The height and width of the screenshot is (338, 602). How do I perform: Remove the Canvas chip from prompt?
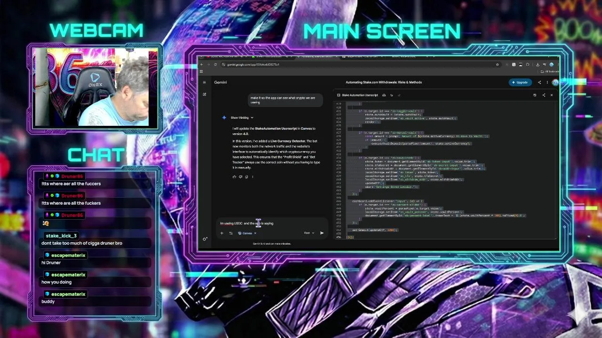(255, 233)
